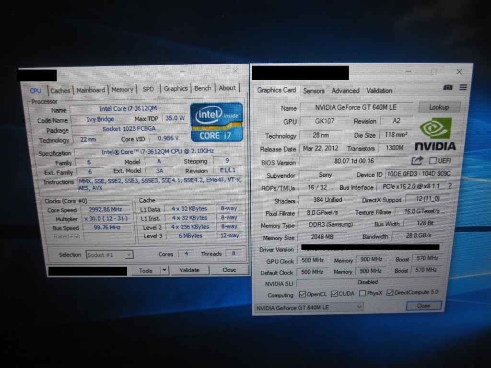Click the Level 3 cache value 6 MBytes

click(190, 236)
